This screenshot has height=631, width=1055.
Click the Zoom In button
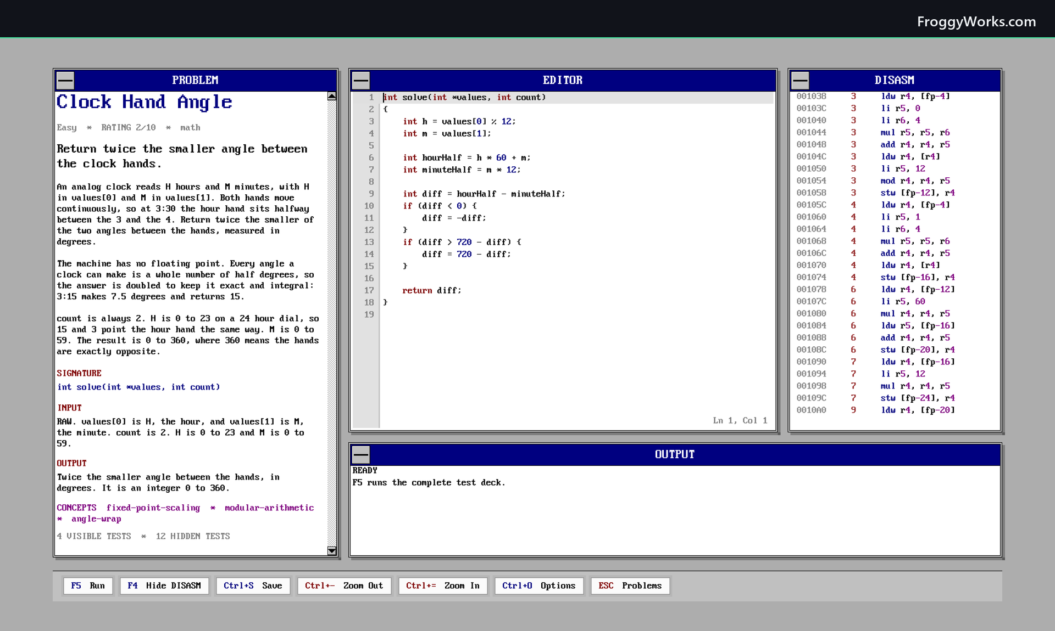pos(443,586)
